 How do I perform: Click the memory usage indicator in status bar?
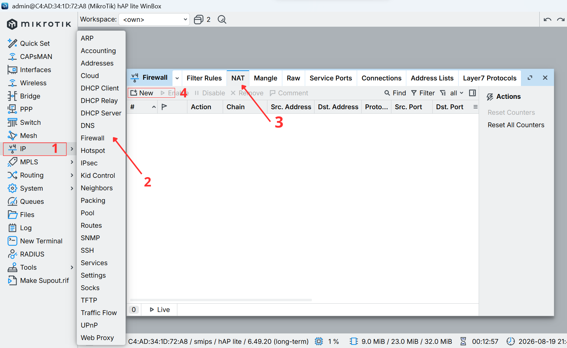[401, 341]
